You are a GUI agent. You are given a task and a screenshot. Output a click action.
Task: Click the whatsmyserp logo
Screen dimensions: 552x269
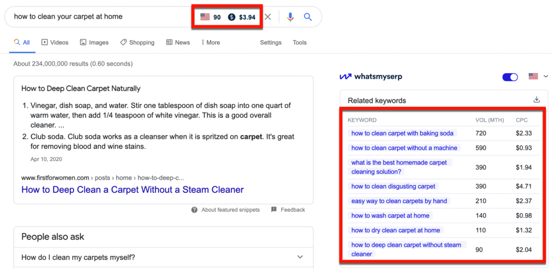pos(371,76)
